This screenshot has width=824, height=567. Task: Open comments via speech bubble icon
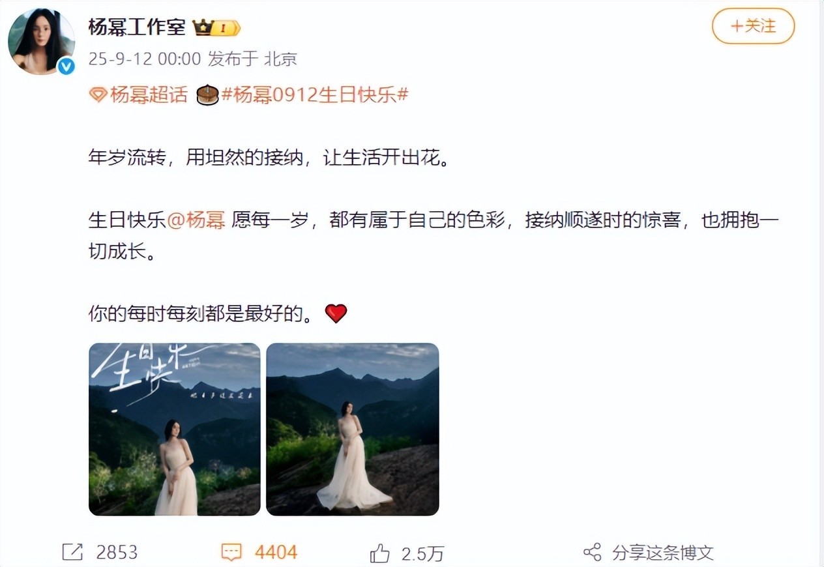pyautogui.click(x=231, y=553)
